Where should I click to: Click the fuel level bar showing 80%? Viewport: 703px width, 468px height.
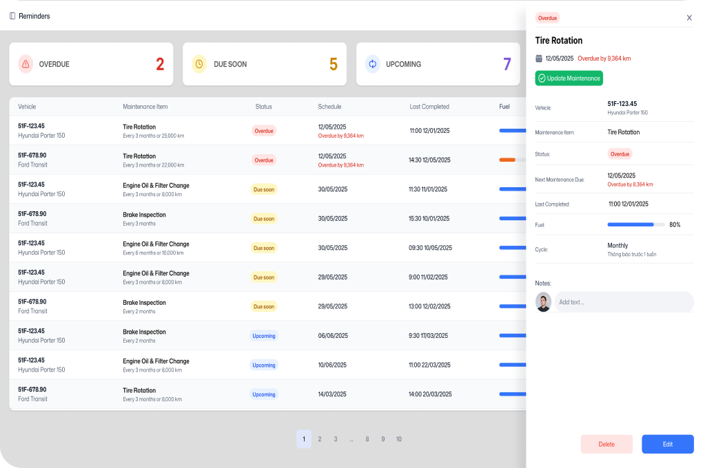635,224
